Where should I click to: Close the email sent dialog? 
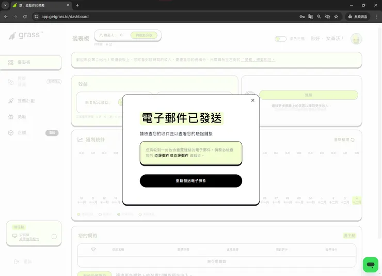tap(252, 100)
